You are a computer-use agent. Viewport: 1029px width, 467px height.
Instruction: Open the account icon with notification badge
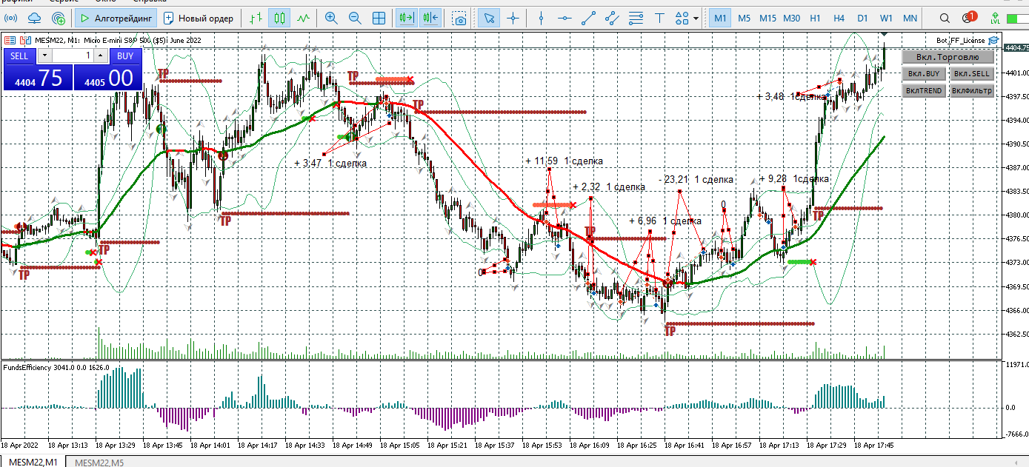[968, 17]
